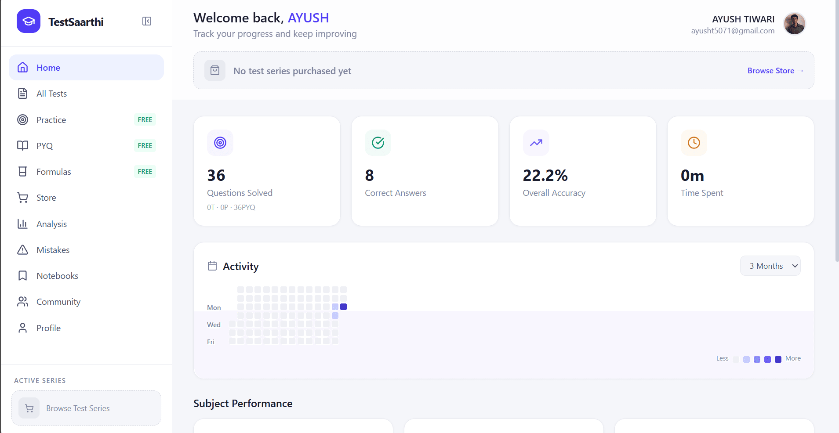Follow the Browse Store link
Screen dimensions: 839x433
[x=775, y=71]
